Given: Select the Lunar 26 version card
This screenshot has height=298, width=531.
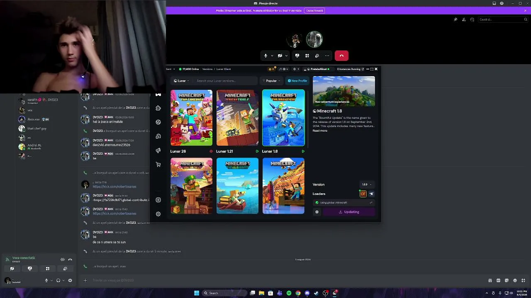Looking at the screenshot, I should (191, 118).
